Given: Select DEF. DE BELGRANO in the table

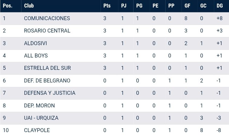Looking at the screenshot, I should click(x=47, y=81).
